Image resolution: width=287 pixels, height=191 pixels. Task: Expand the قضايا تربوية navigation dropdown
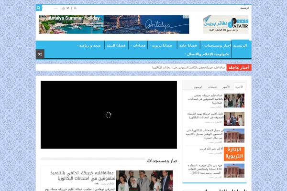tap(161, 45)
